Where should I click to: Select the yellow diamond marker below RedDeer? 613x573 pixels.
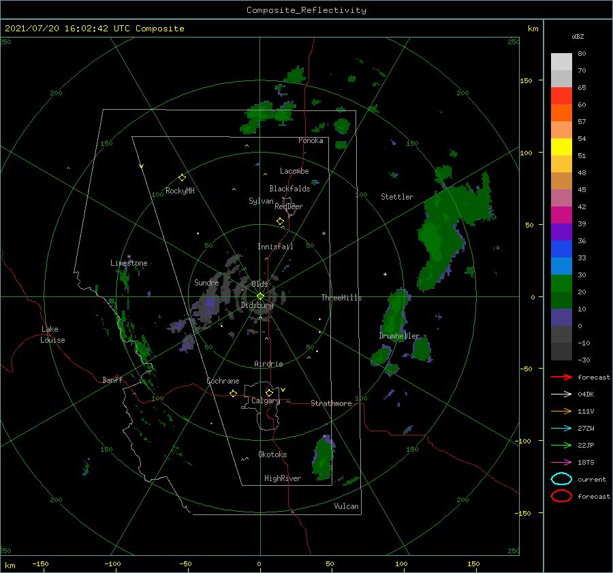click(x=280, y=221)
